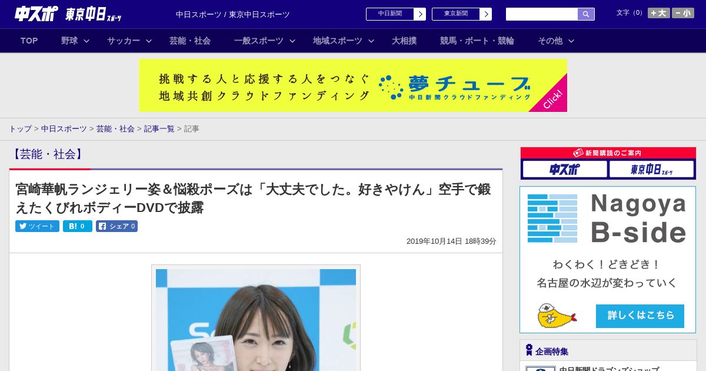Click the search magnifier icon
Image resolution: width=706 pixels, height=371 pixels.
[x=586, y=14]
